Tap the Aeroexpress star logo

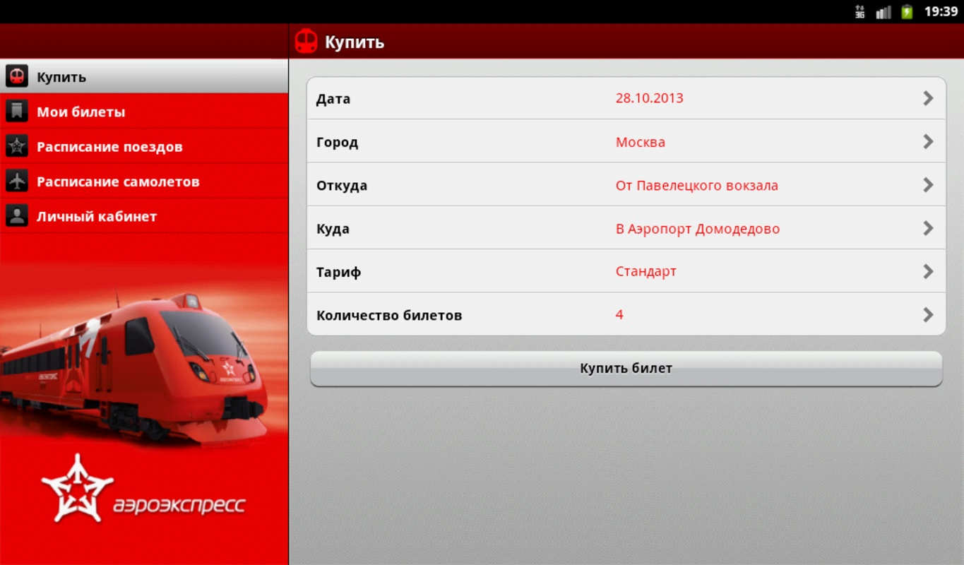[x=77, y=488]
